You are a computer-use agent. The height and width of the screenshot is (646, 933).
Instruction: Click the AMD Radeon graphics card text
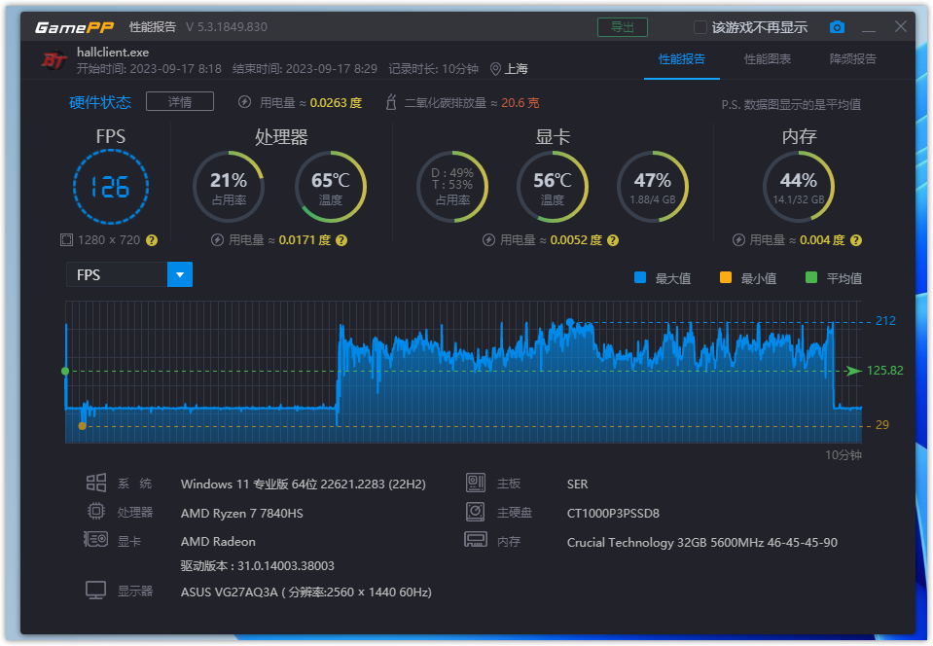(x=218, y=541)
